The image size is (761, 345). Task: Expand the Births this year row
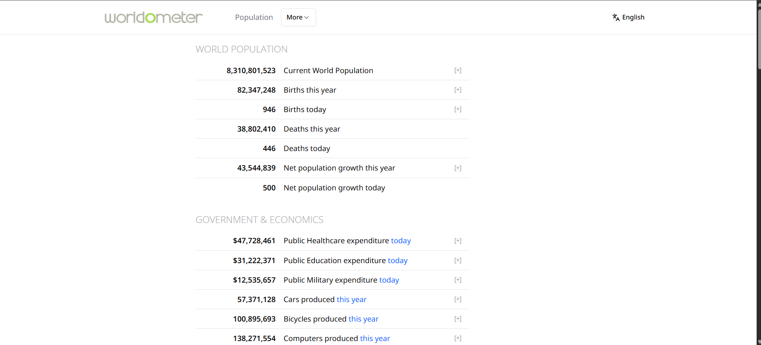(x=458, y=90)
